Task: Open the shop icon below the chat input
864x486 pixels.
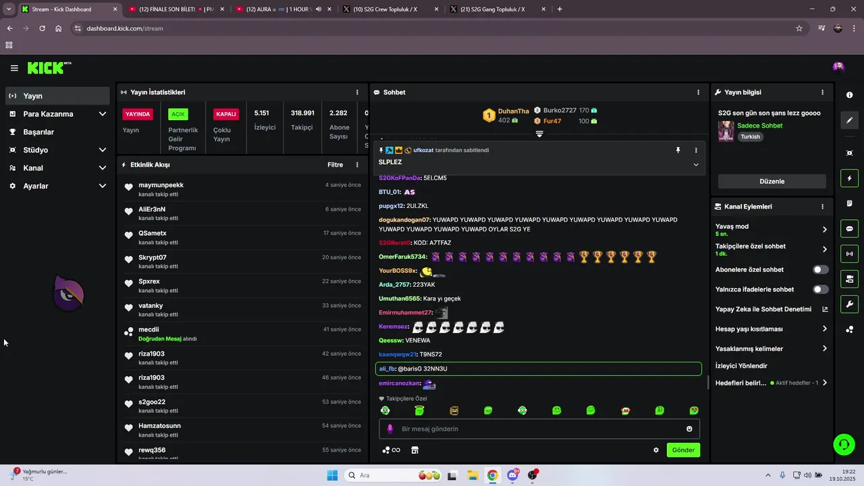Action: tap(414, 450)
